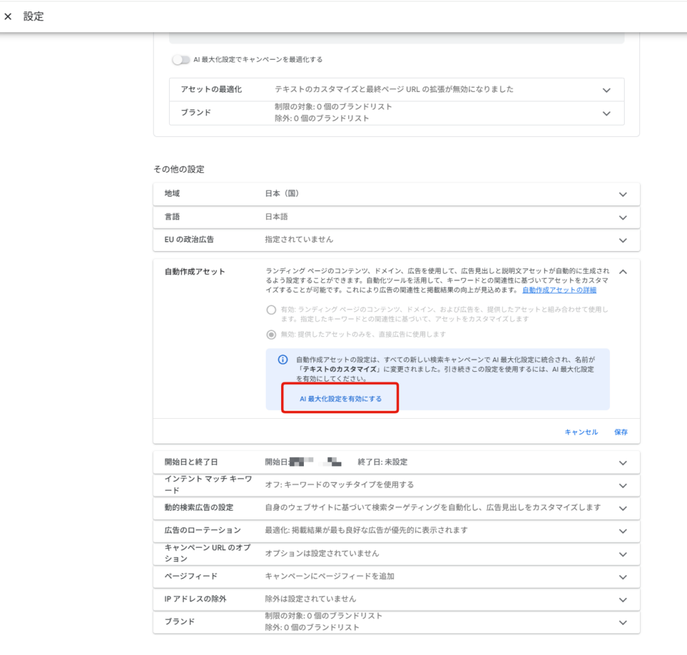The width and height of the screenshot is (687, 655).
Task: Expand the EU の政治広告 chevron
Action: coord(623,240)
